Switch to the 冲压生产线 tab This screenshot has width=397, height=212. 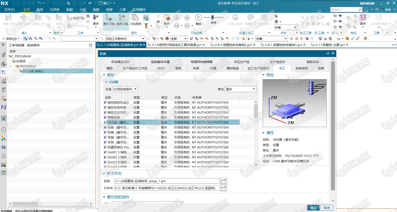[x=241, y=62]
